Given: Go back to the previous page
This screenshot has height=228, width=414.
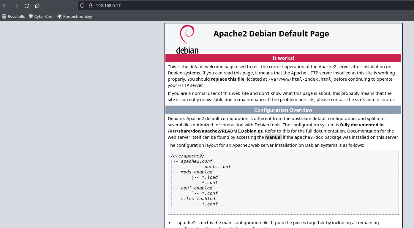Looking at the screenshot, I should pos(5,6).
